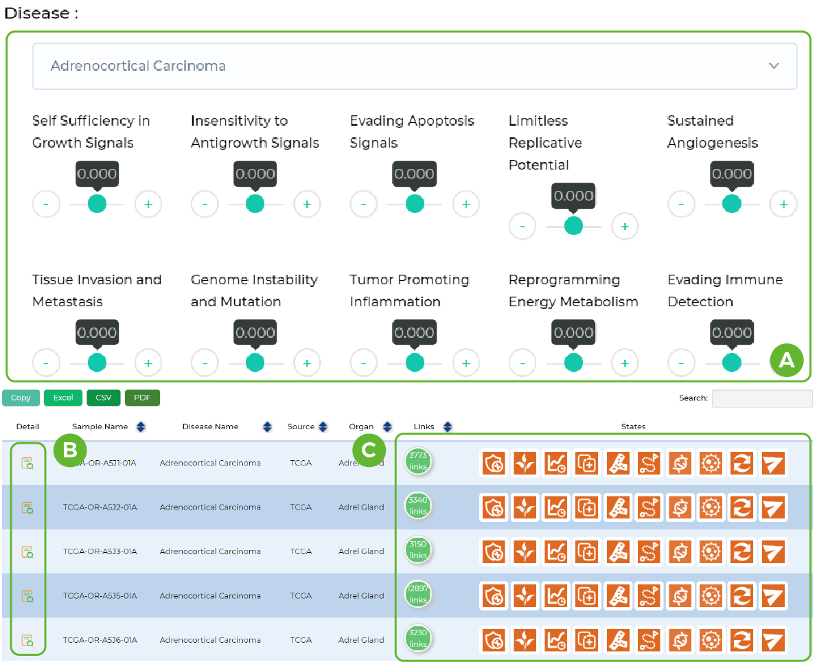Click the Sustained Angiogenesis slider handle
817x662 pixels.
[x=732, y=204]
